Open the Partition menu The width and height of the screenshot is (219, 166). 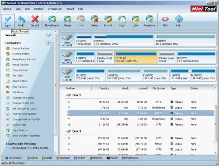[39, 9]
